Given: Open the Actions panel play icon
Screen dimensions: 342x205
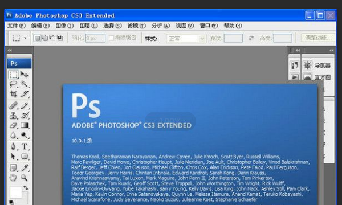Looking at the screenshot, I should tap(295, 77).
